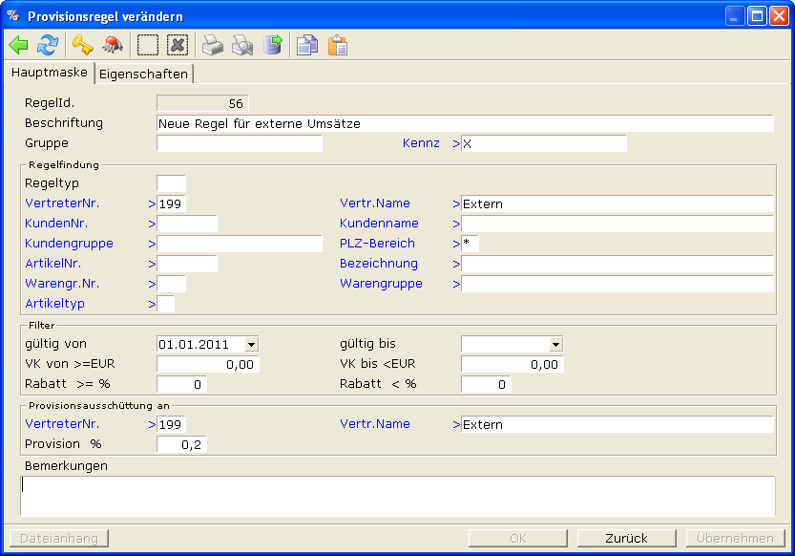Click into the Beschriftung text field

(464, 123)
